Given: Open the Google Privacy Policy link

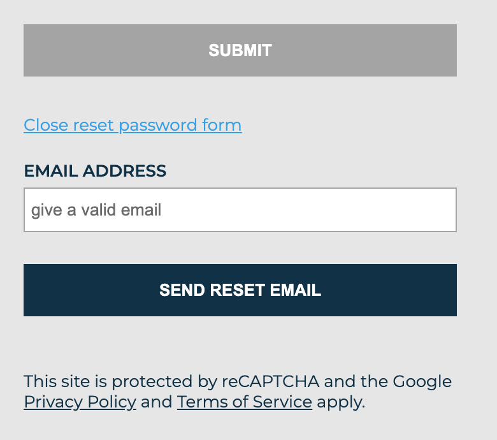Looking at the screenshot, I should (x=80, y=402).
